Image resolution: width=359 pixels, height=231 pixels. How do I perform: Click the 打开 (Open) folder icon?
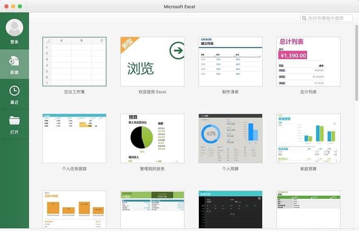(x=14, y=120)
